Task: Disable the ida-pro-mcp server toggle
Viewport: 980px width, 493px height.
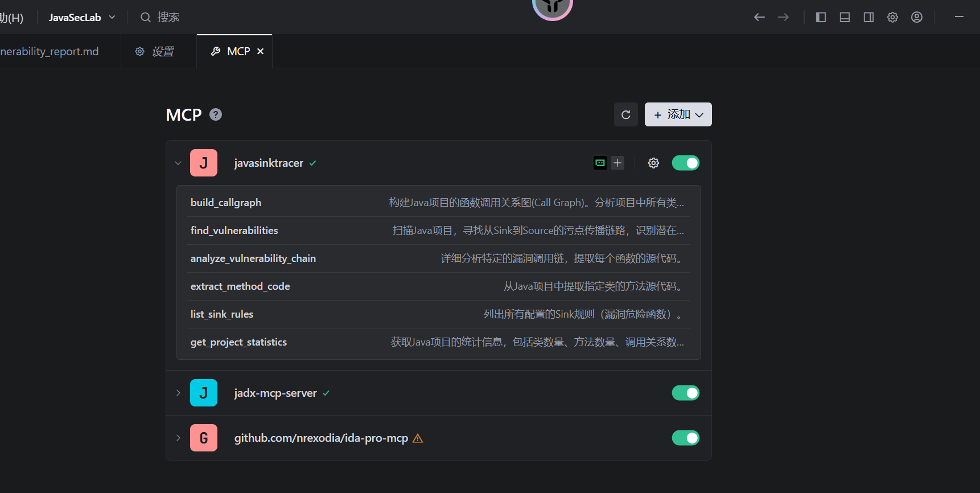Action: pos(685,438)
